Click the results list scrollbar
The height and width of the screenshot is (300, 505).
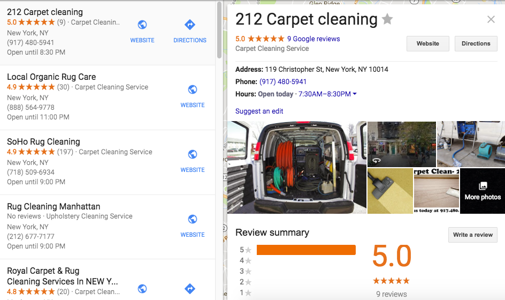219,29
